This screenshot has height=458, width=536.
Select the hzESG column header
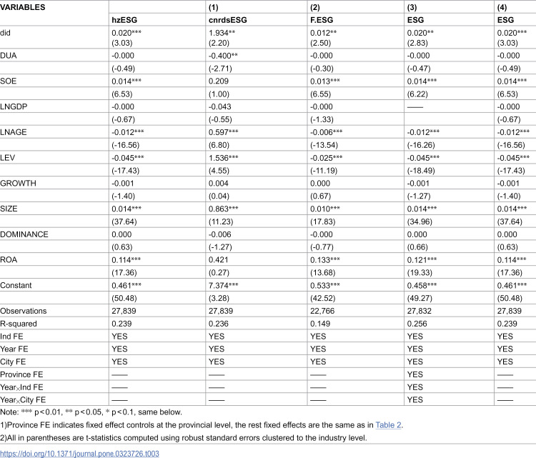coord(124,20)
